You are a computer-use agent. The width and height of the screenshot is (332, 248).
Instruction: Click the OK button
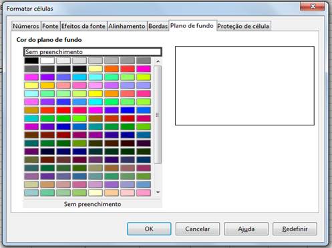pyautogui.click(x=149, y=229)
